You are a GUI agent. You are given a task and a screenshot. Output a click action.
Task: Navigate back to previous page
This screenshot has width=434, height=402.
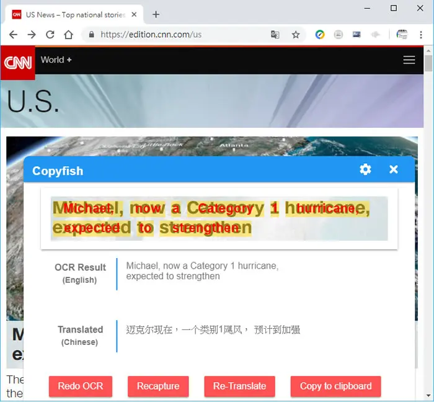(13, 35)
